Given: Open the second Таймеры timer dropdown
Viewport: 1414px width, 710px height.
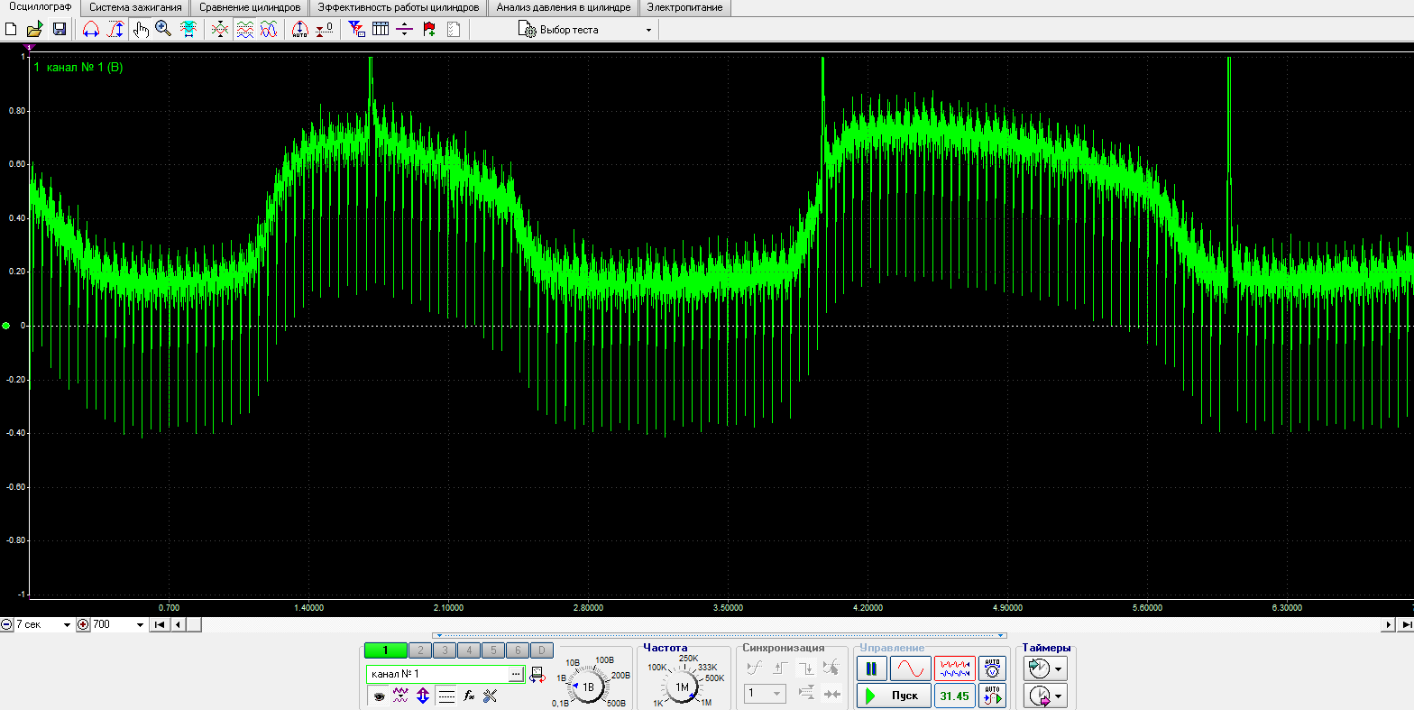Looking at the screenshot, I should (x=1045, y=696).
